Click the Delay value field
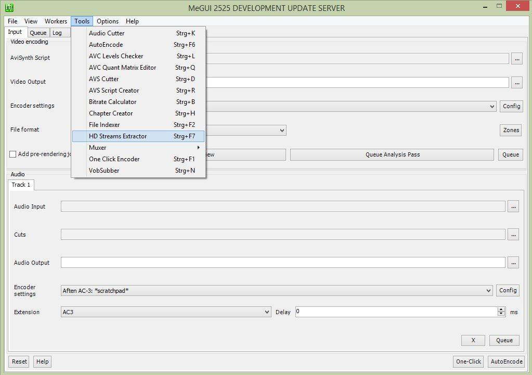The height and width of the screenshot is (375, 532). tap(396, 312)
